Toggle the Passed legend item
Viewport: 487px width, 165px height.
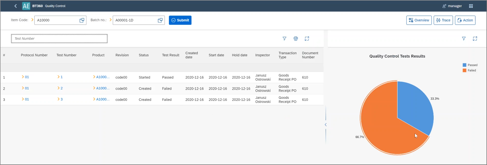(x=470, y=65)
